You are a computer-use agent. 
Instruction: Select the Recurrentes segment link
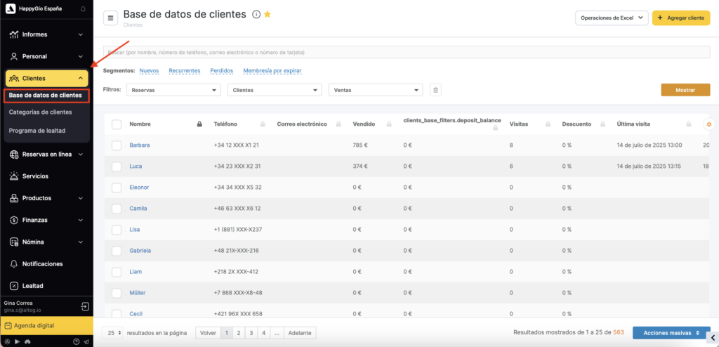[x=185, y=71]
